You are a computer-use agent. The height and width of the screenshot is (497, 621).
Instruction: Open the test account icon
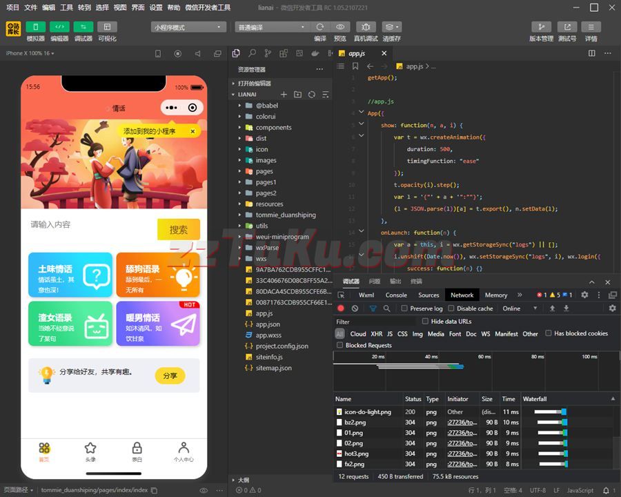(x=567, y=27)
